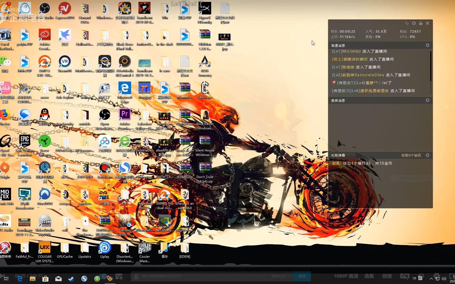Launch Razer Synapse shortcut

pyautogui.click(x=45, y=145)
